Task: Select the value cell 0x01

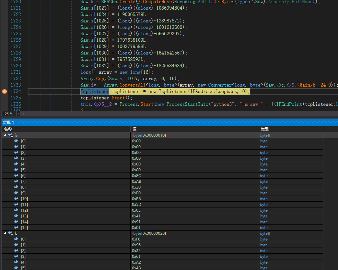Action: point(195,228)
